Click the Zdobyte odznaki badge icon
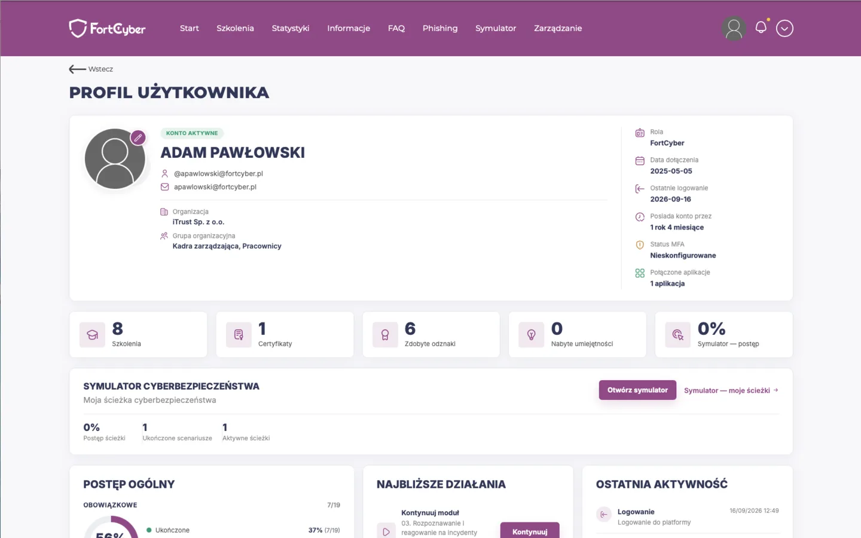861x538 pixels. tap(385, 335)
